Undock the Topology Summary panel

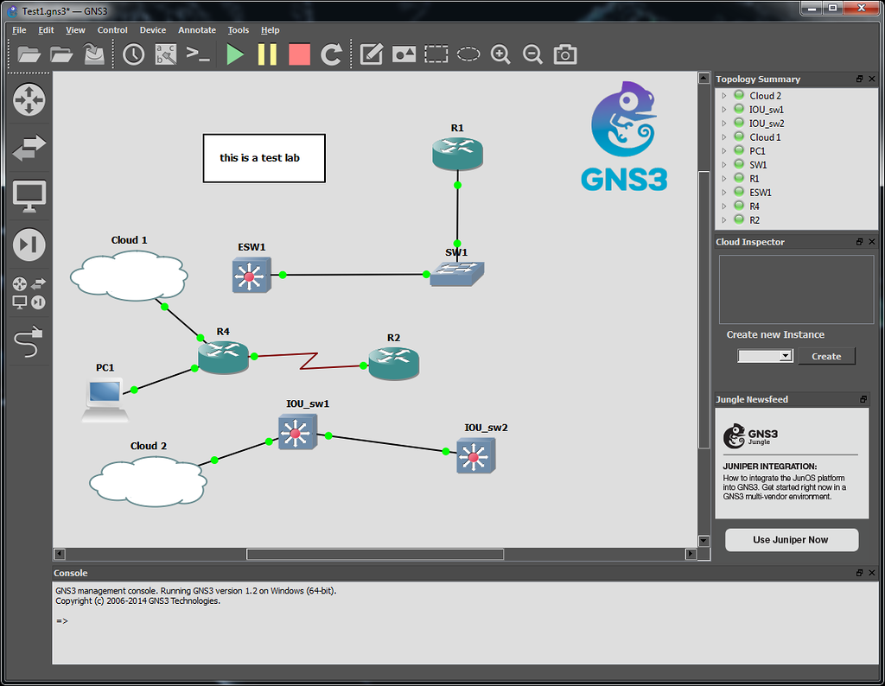click(860, 79)
